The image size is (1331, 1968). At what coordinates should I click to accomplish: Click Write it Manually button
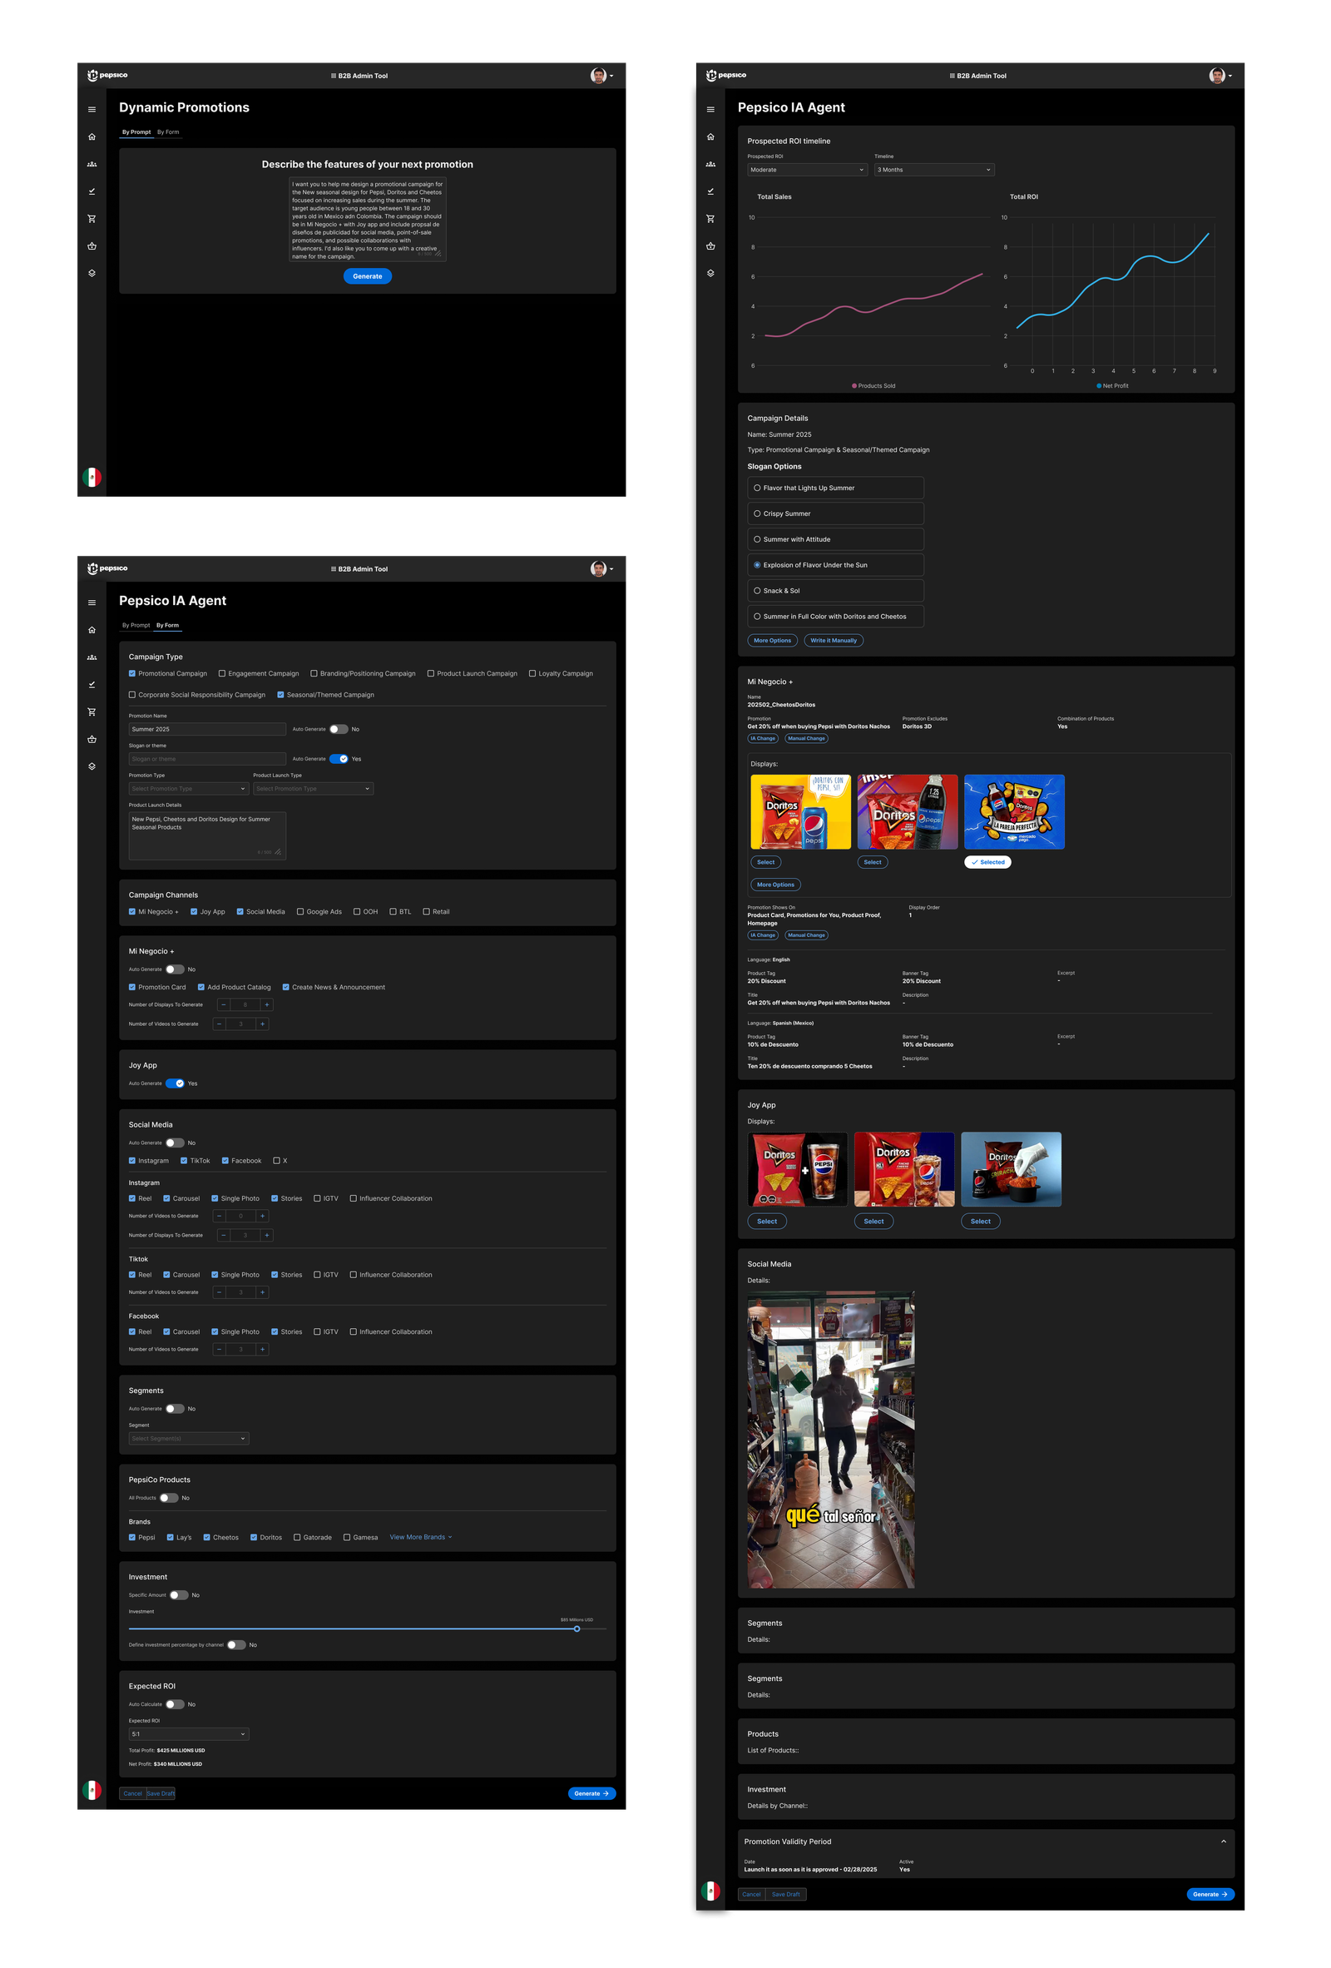[834, 641]
